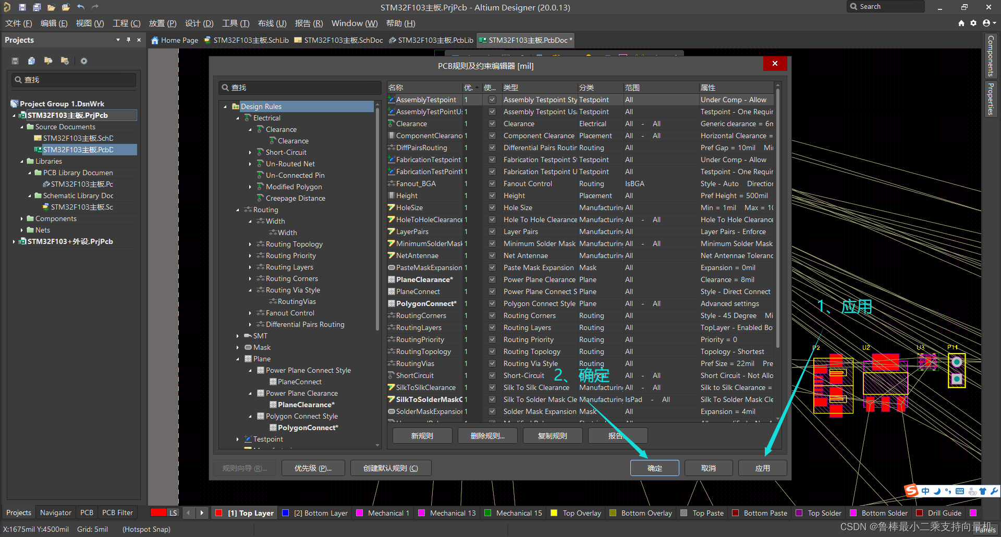Expand the Testpoint rules category
Viewport: 1001px width, 537px height.
[x=238, y=440]
